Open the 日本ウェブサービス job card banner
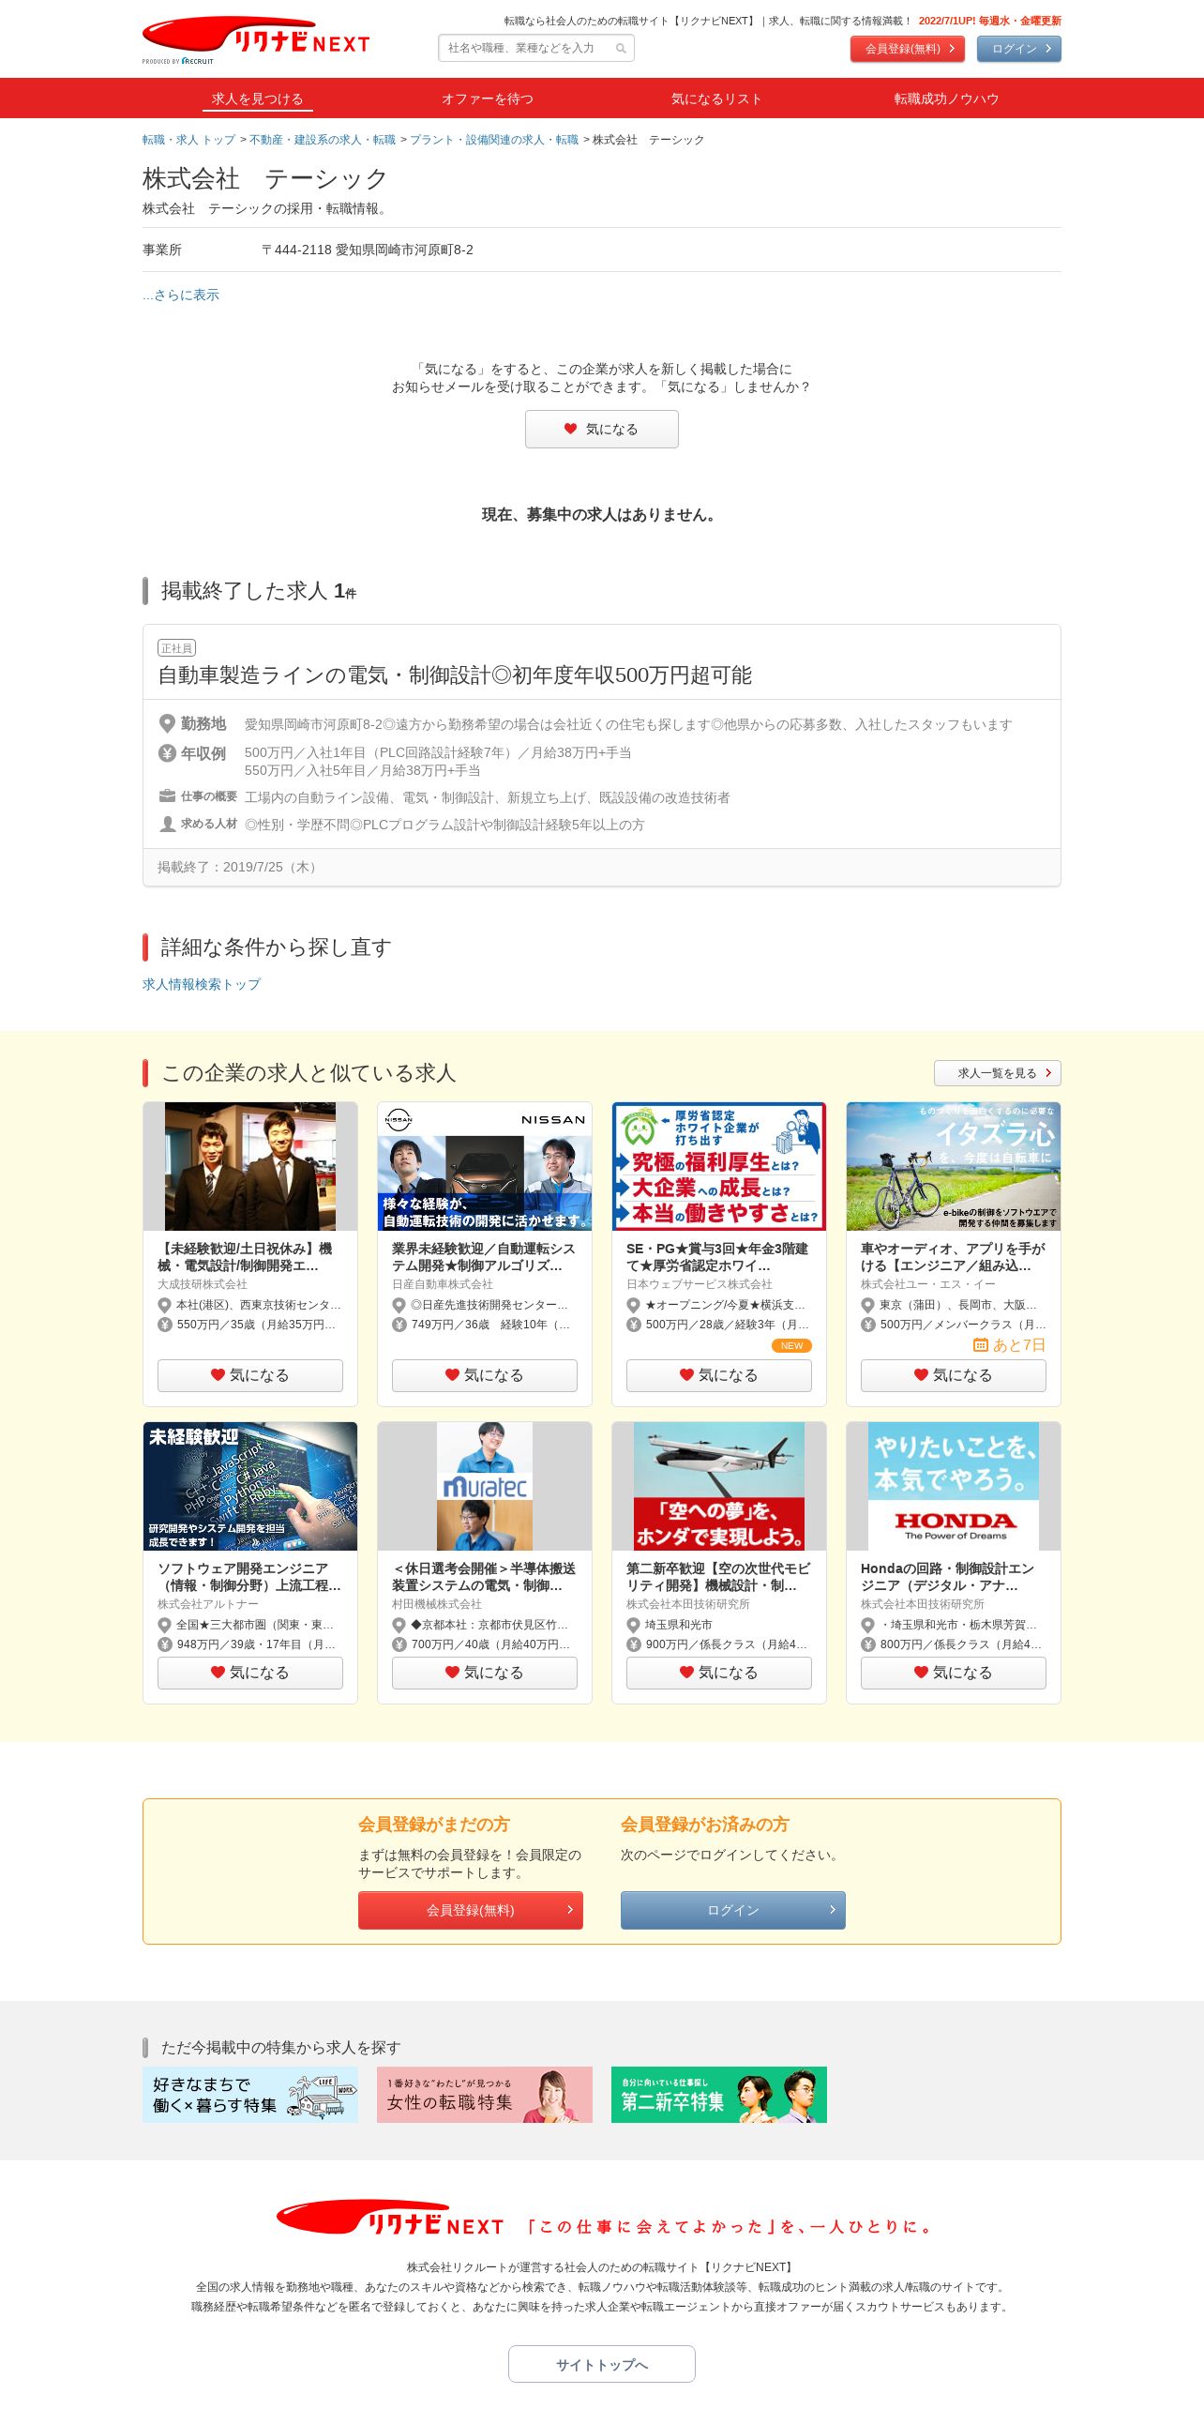This screenshot has height=2409, width=1204. click(719, 1166)
